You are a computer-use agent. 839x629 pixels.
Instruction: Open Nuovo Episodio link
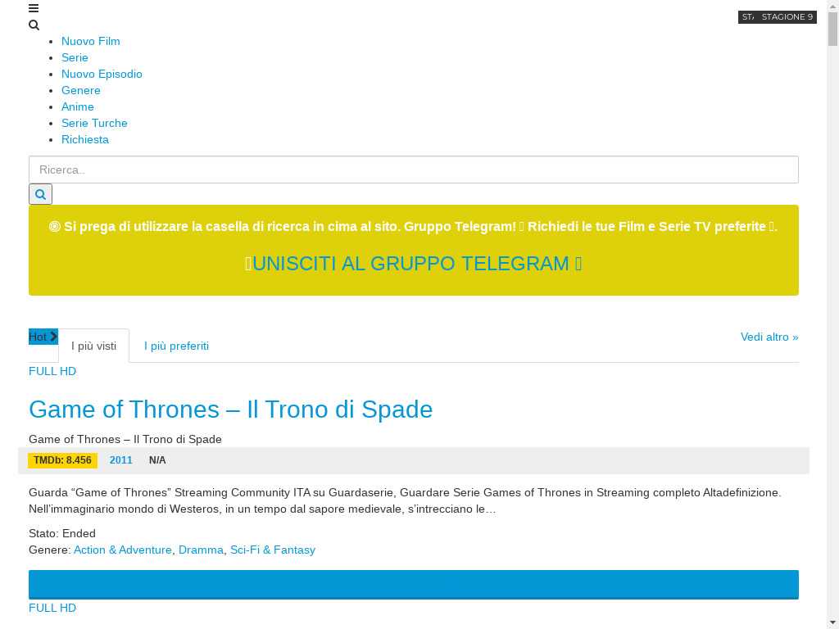point(102,74)
